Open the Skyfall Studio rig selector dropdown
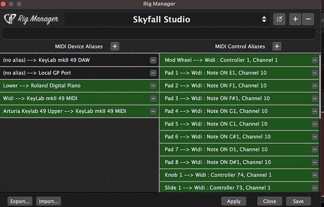 coord(167,19)
